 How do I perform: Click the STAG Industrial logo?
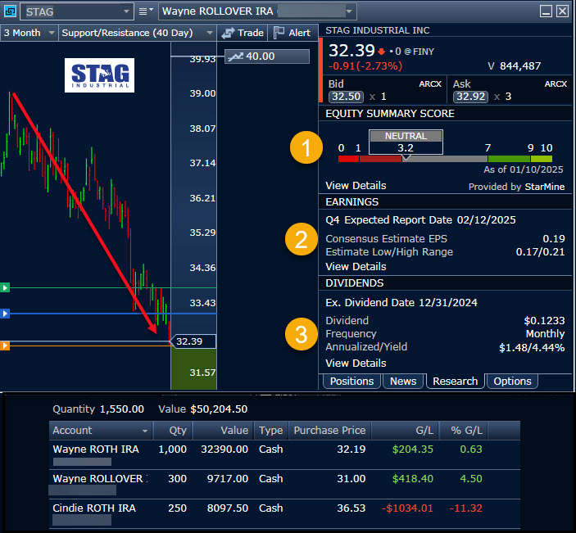[x=99, y=75]
